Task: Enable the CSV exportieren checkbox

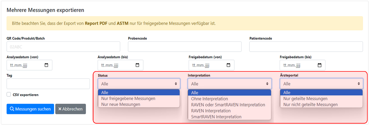Action: pyautogui.click(x=9, y=95)
